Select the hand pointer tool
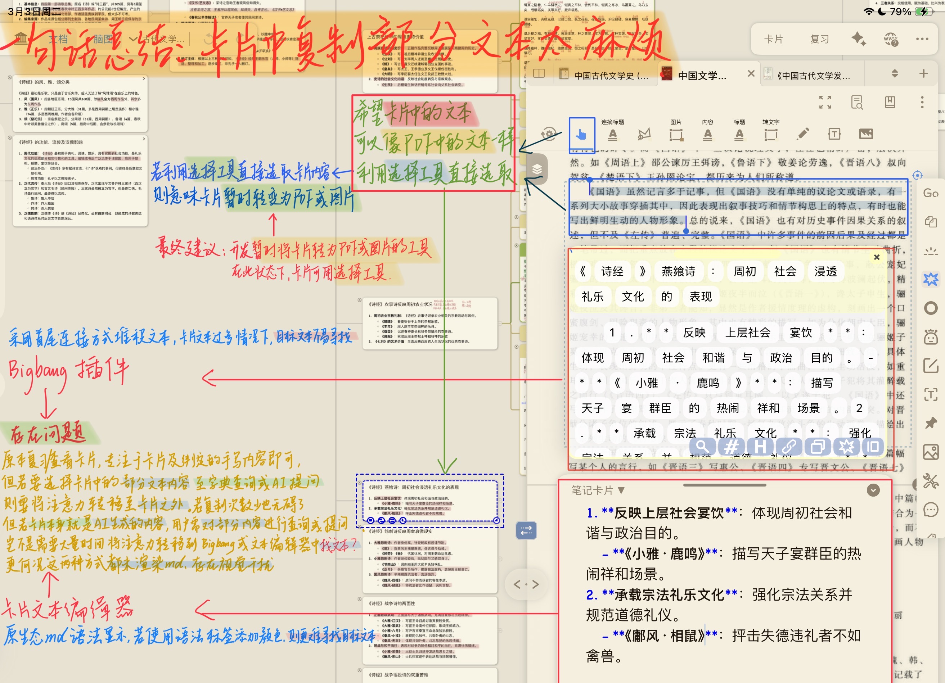The image size is (945, 683). [581, 135]
